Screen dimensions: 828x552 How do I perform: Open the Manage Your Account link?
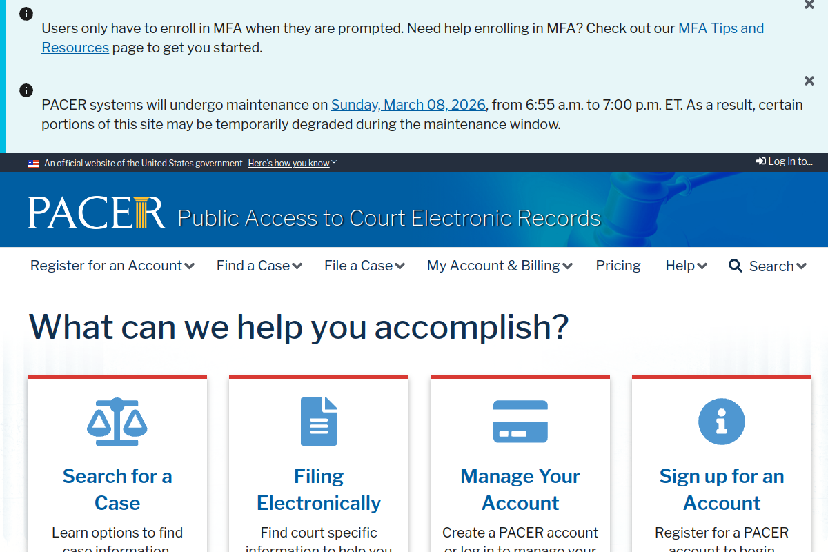pyautogui.click(x=520, y=489)
